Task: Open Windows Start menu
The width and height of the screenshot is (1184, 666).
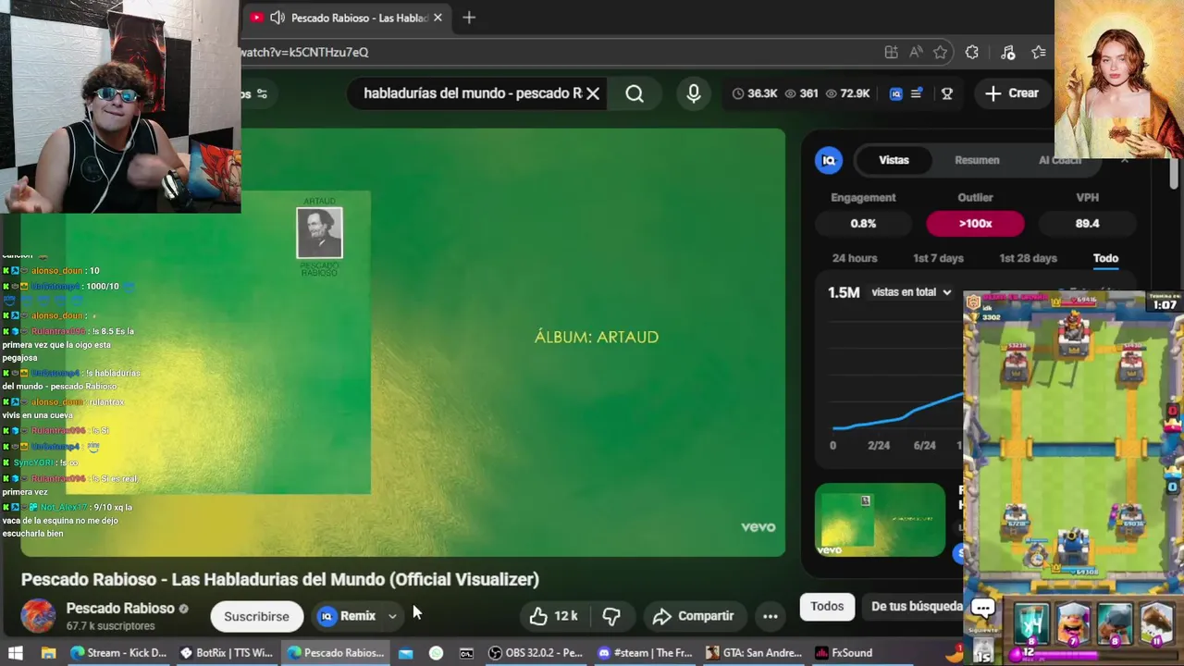Action: point(16,653)
